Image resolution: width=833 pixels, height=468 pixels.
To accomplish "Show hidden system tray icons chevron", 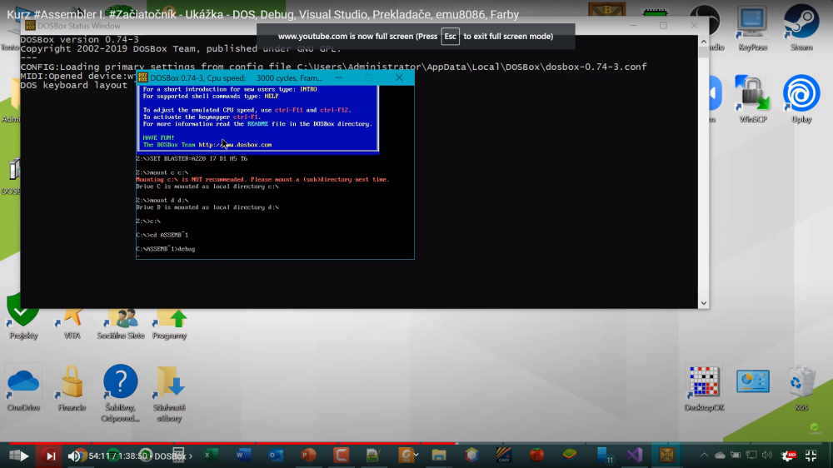I will click(704, 456).
